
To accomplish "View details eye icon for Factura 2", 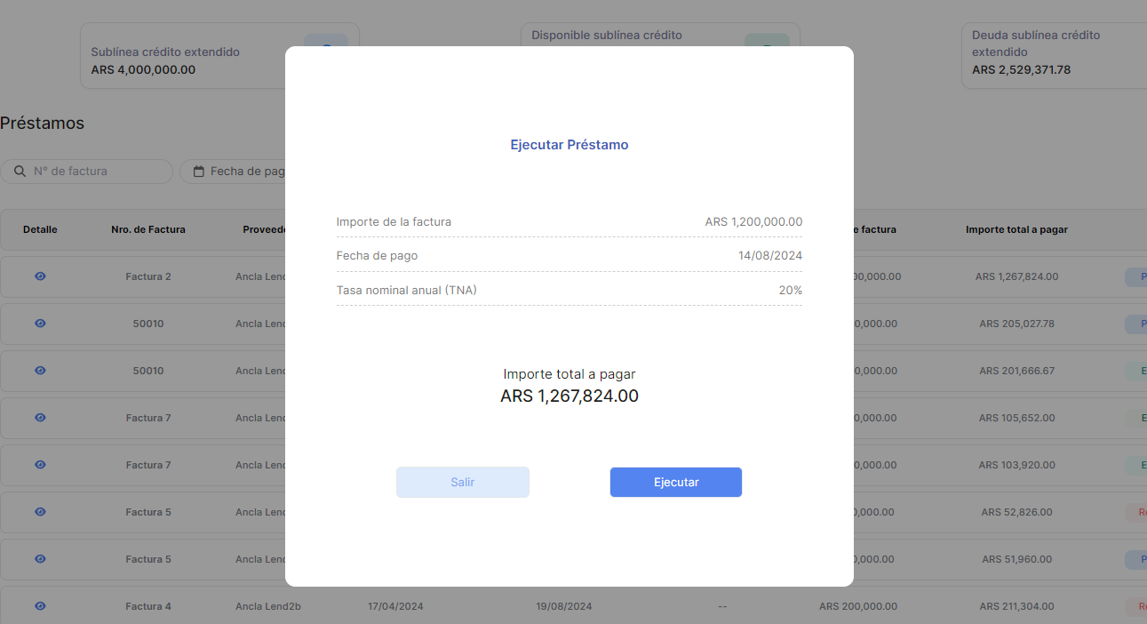I will click(x=40, y=276).
